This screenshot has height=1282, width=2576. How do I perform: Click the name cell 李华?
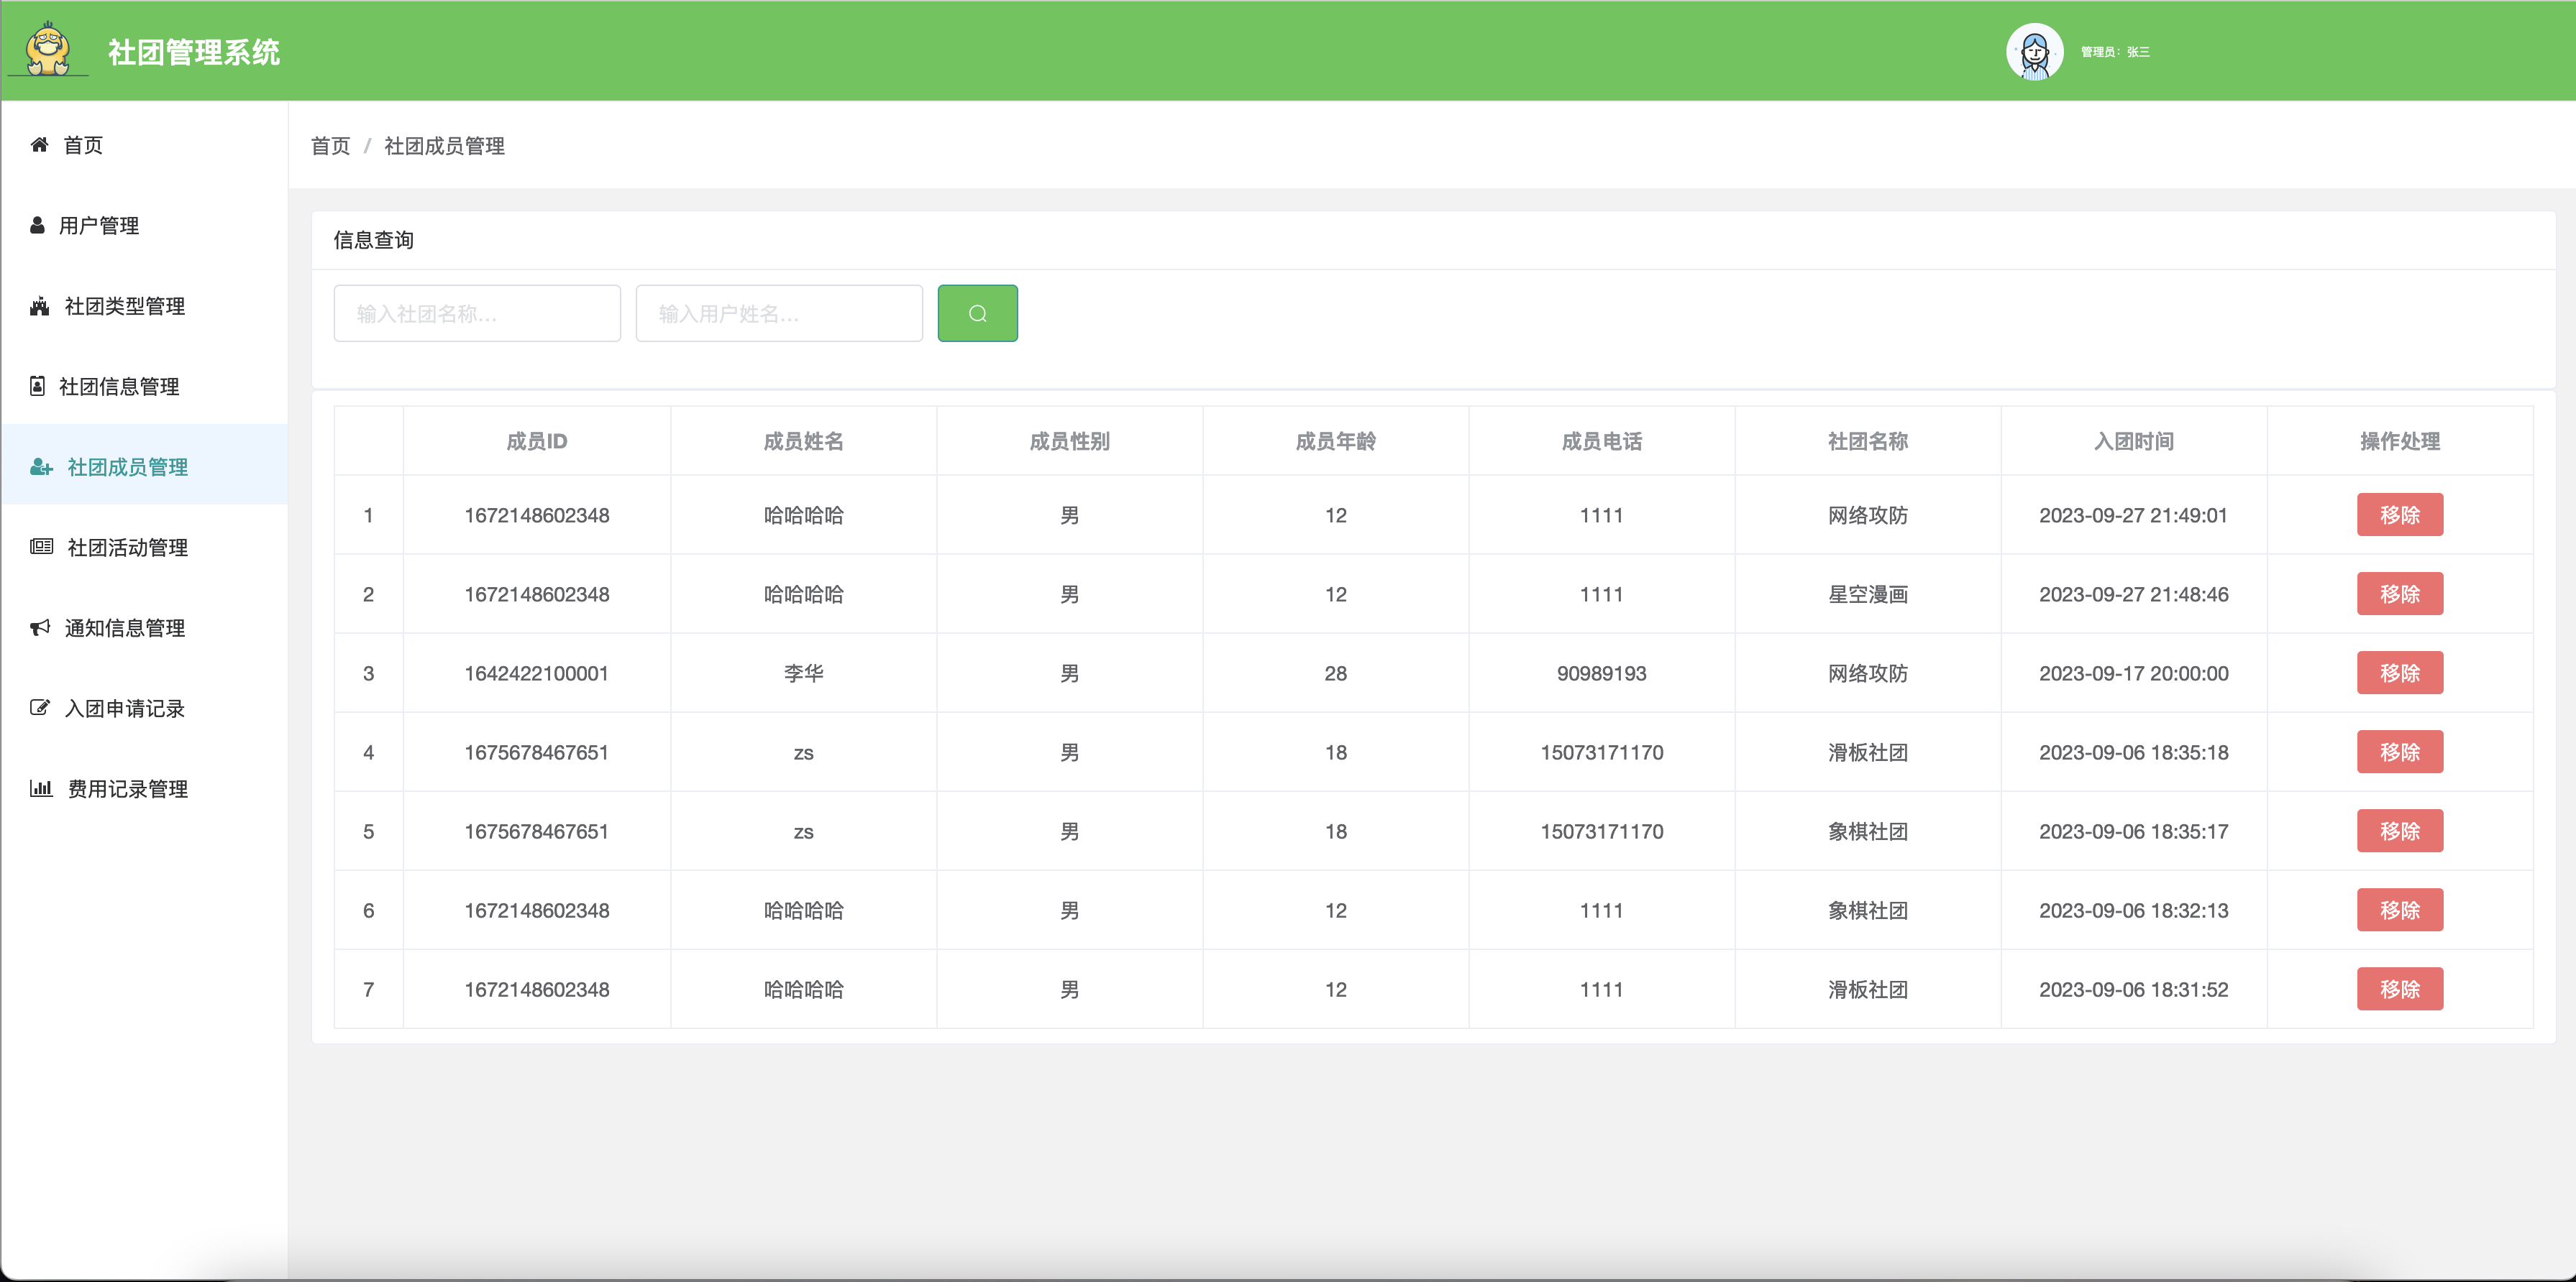pos(803,673)
